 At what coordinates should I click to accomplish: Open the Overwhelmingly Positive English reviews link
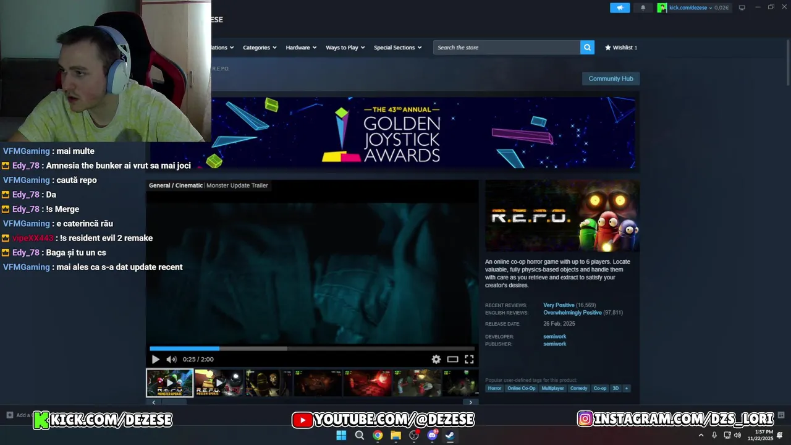[x=572, y=313]
